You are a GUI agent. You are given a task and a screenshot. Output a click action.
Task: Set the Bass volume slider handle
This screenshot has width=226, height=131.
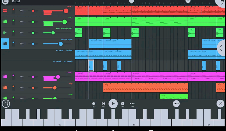(x=64, y=22)
